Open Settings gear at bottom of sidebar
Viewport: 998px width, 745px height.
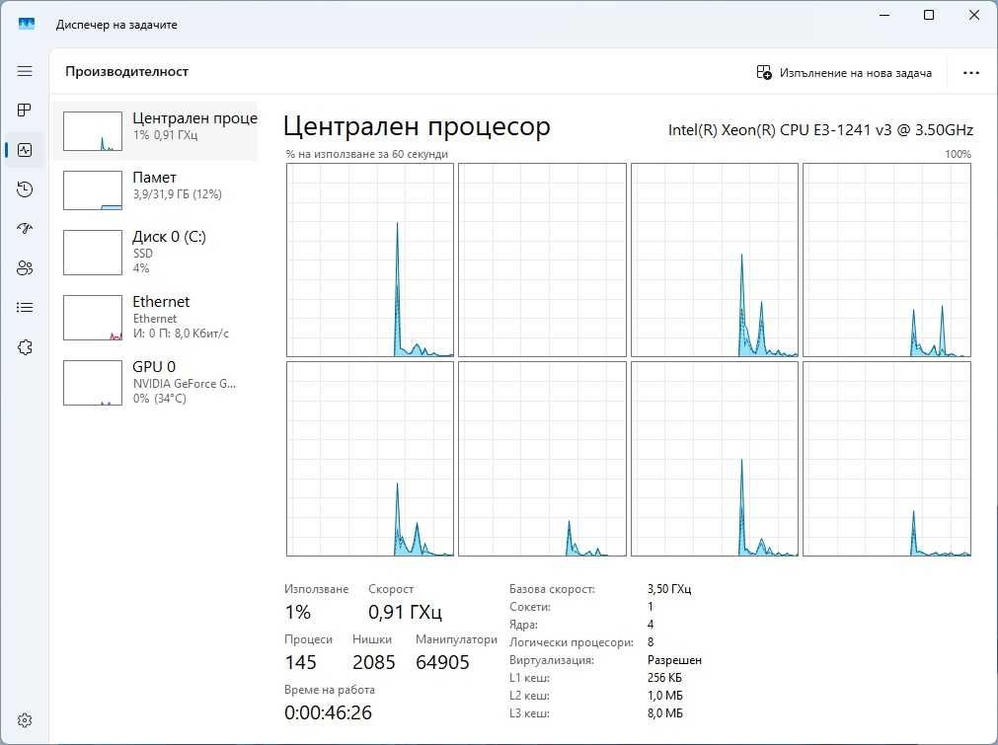(25, 720)
